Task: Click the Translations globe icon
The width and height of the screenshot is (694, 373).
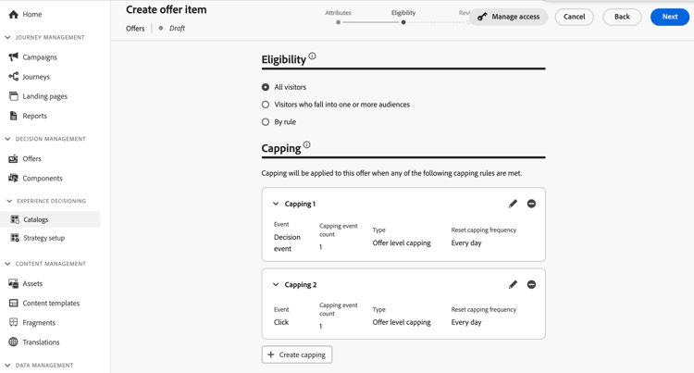Action: [x=14, y=342]
